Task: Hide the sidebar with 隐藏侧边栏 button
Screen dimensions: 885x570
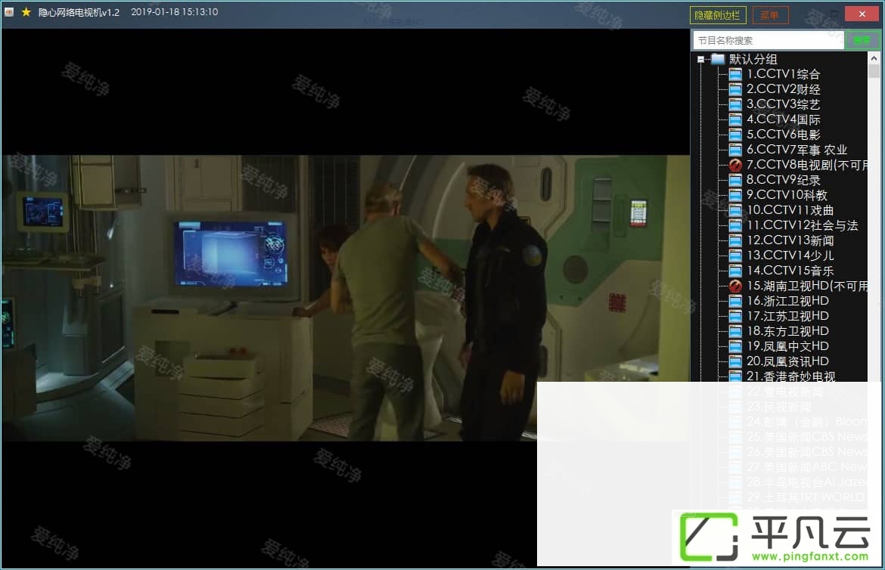Action: (717, 15)
